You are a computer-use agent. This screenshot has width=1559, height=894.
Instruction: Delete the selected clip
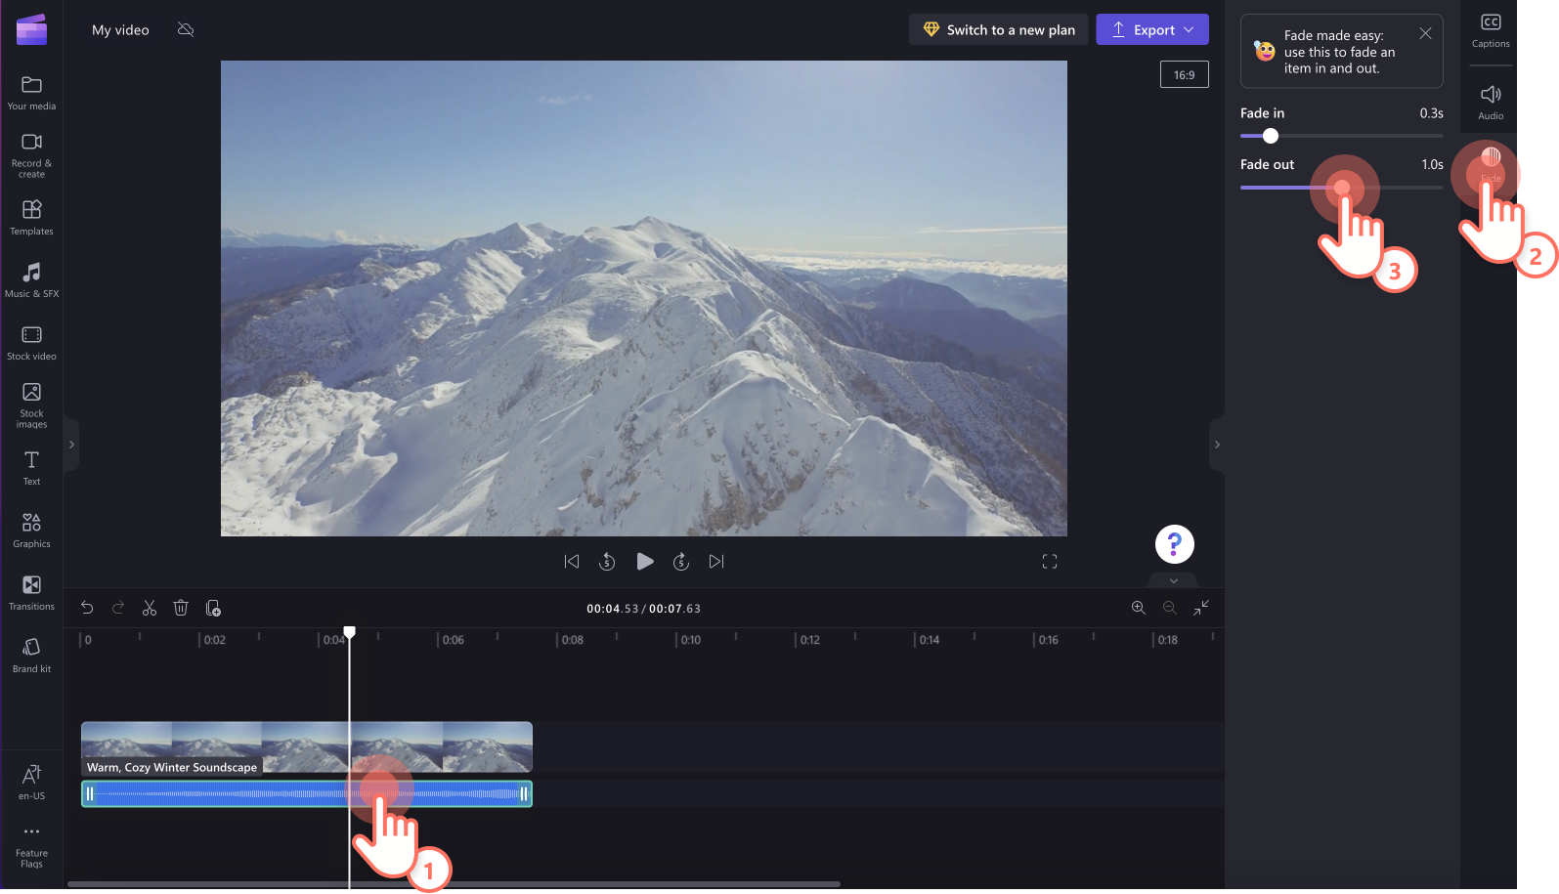[181, 608]
